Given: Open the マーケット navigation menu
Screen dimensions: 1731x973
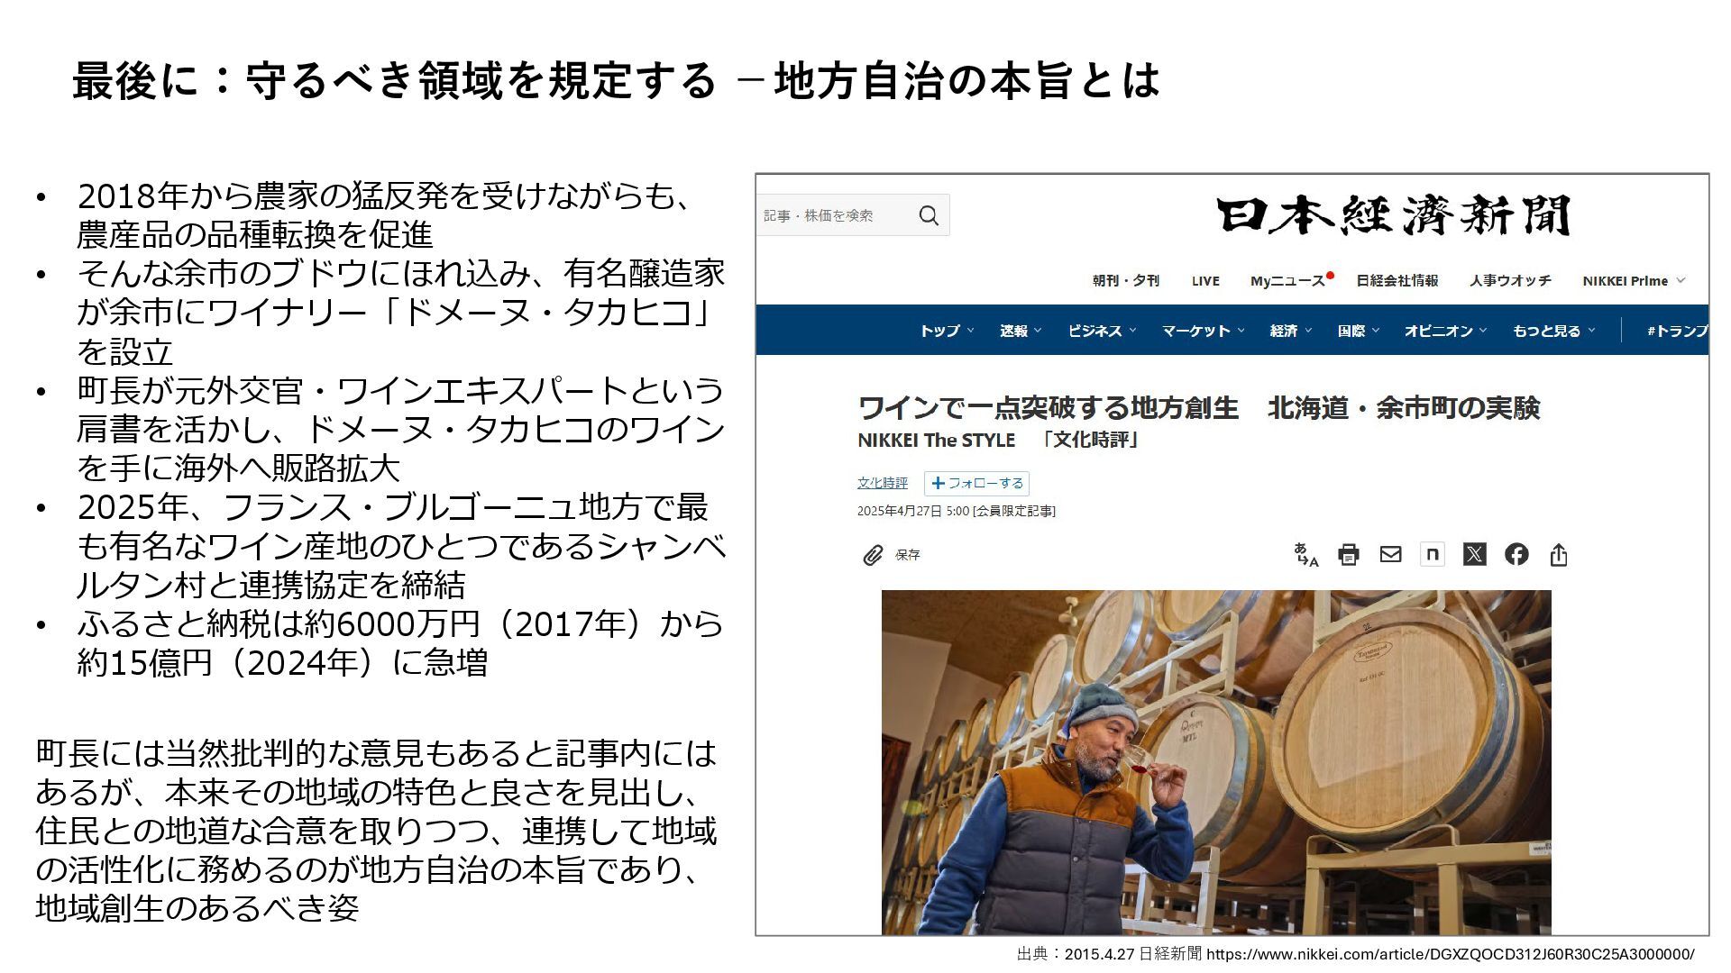Looking at the screenshot, I should point(1203,331).
